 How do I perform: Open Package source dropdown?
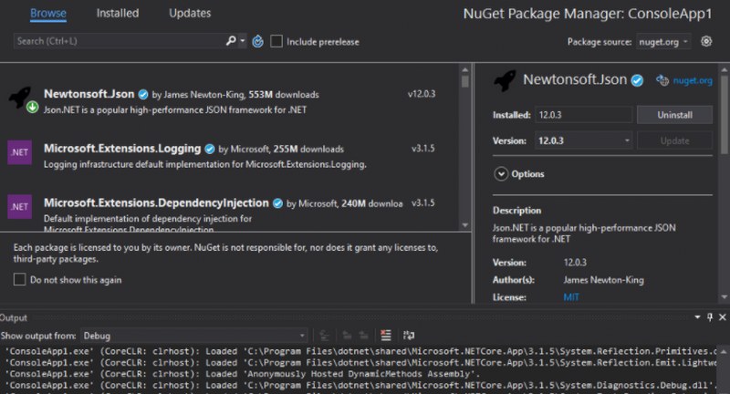tap(663, 42)
